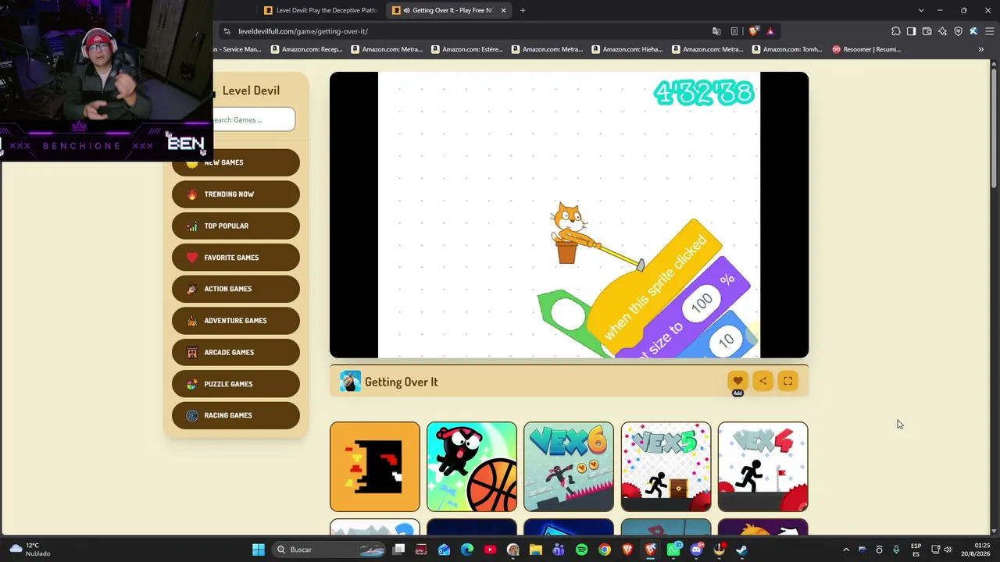This screenshot has width=1000, height=562.
Task: Open Puzzle Games category
Action: tap(236, 384)
